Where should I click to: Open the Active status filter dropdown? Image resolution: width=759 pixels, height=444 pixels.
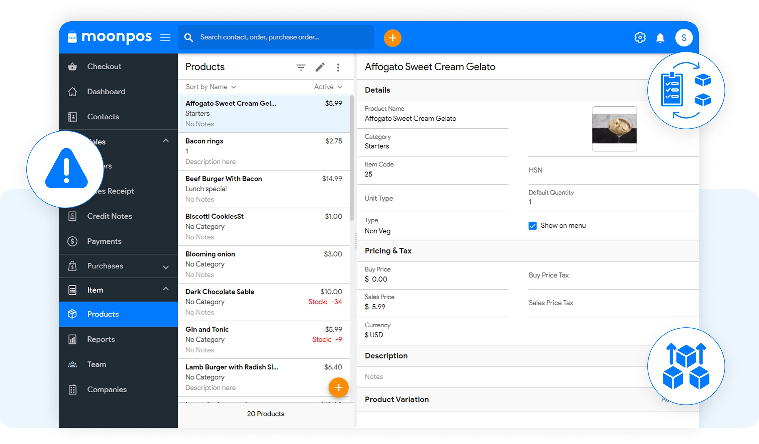[328, 87]
